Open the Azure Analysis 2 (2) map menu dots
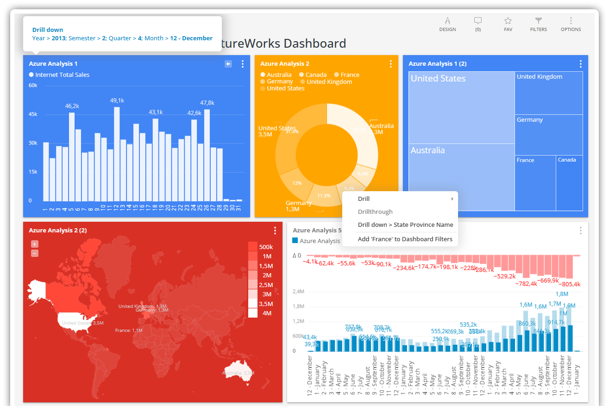The image size is (609, 406). 275,231
